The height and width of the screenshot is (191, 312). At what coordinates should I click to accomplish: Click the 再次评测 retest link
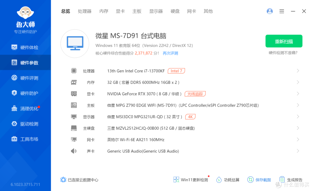click(x=170, y=53)
